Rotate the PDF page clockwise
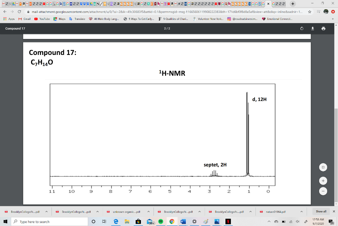The width and height of the screenshot is (338, 226). click(x=302, y=28)
